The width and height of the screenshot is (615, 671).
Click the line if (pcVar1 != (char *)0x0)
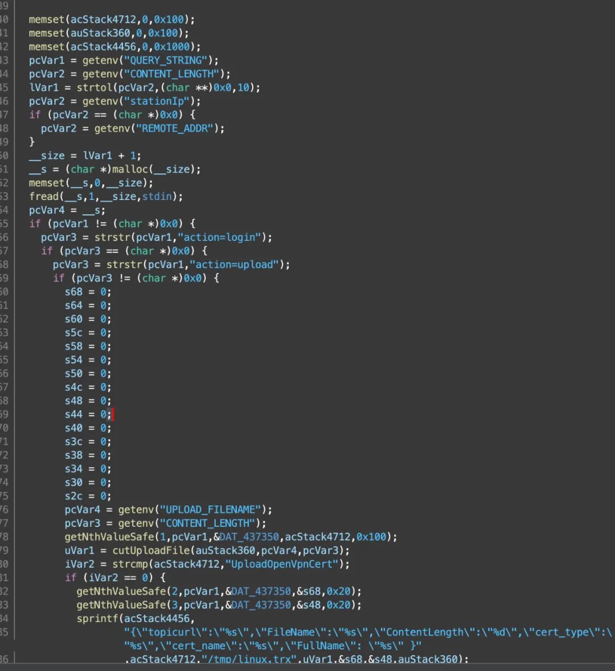[x=112, y=224]
